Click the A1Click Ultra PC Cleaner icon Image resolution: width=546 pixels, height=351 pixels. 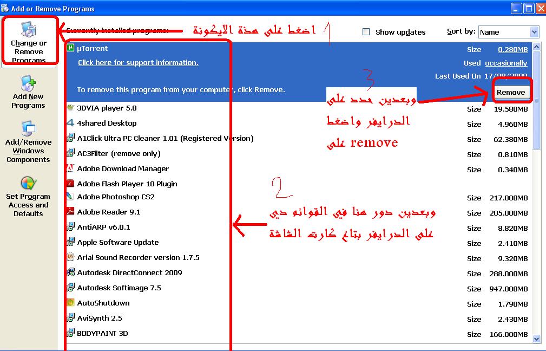(x=70, y=138)
